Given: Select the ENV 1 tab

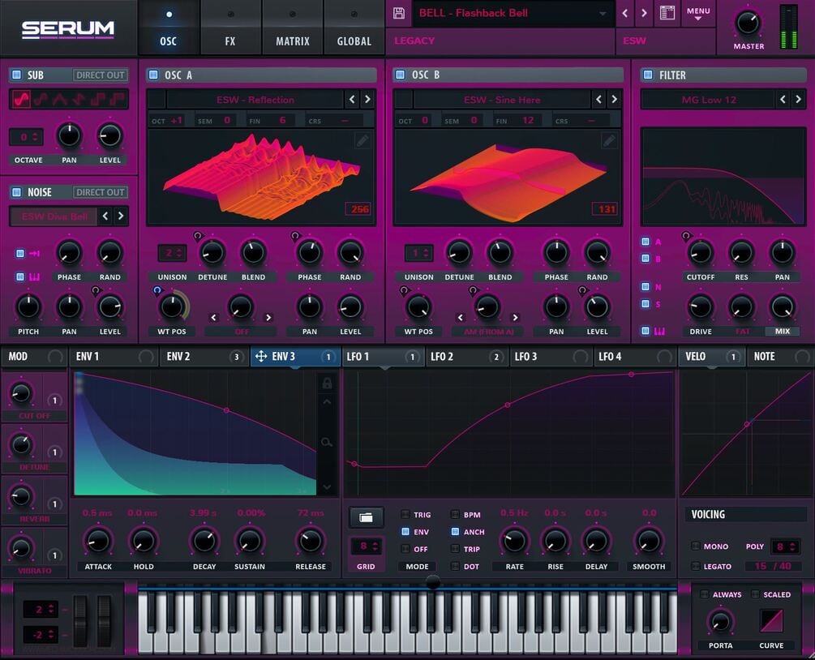Looking at the screenshot, I should tap(114, 357).
